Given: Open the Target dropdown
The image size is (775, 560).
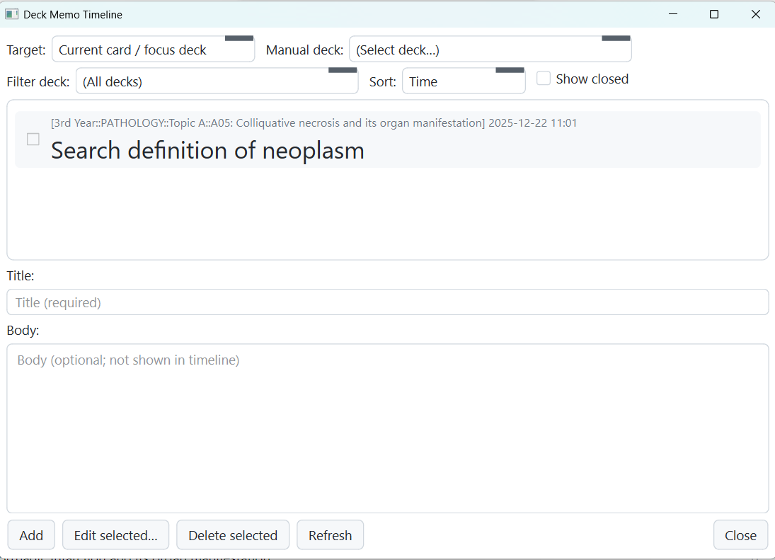Looking at the screenshot, I should [x=153, y=50].
